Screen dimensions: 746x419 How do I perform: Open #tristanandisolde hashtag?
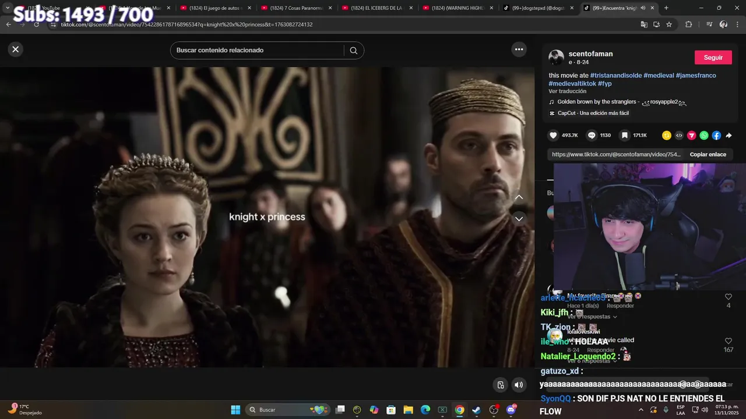615,76
